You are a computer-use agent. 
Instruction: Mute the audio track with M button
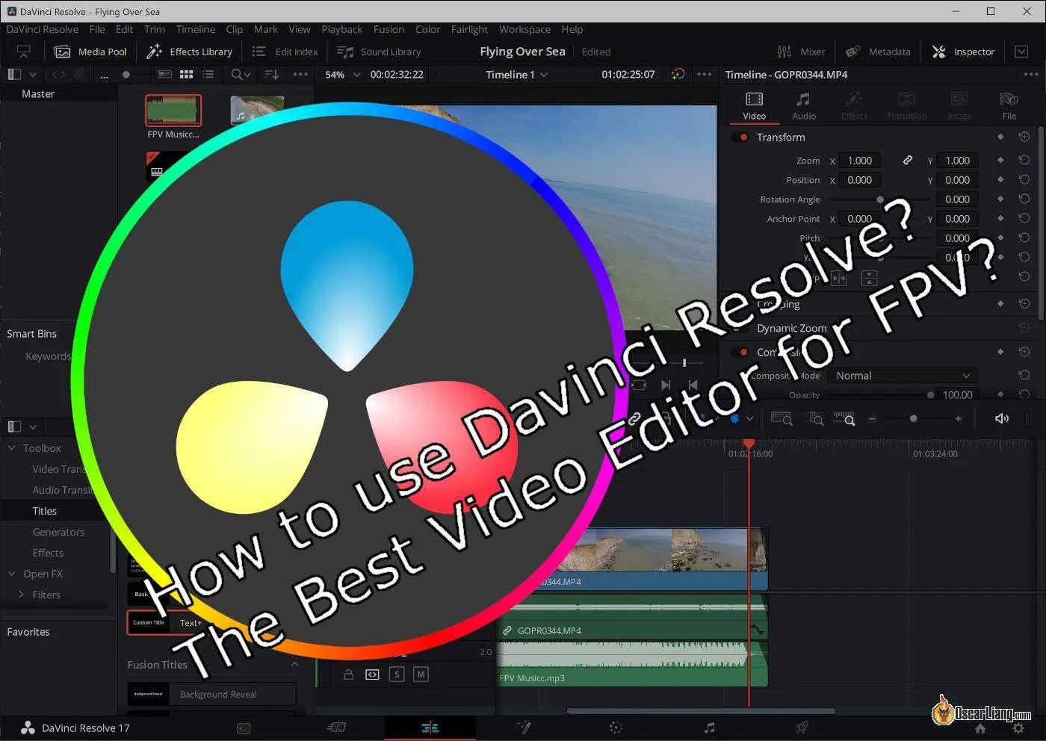[x=421, y=675]
